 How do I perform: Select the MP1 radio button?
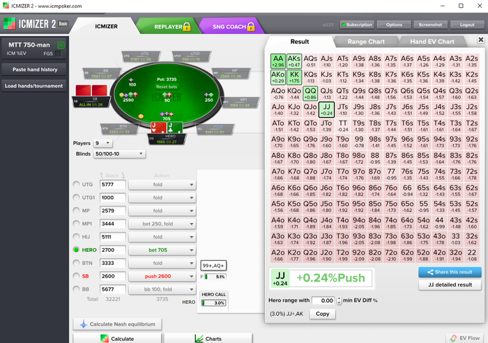pos(76,224)
